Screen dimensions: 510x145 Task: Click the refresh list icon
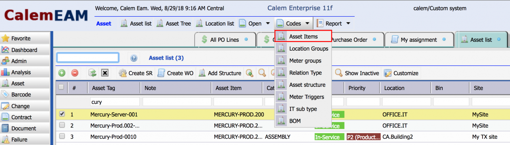(x=92, y=73)
